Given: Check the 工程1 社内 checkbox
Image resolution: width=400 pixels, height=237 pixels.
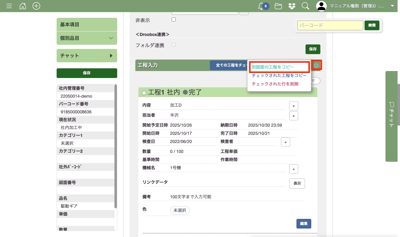Looking at the screenshot, I should point(144,93).
